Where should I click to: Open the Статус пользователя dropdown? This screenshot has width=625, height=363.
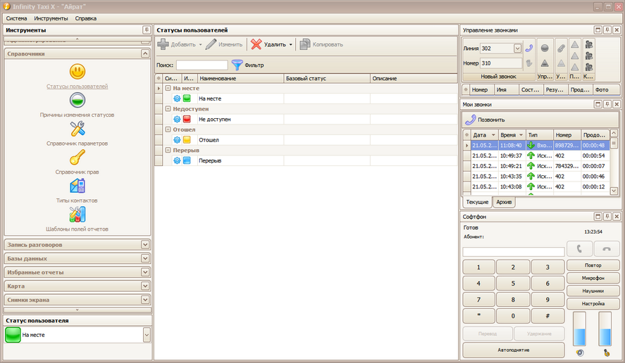[147, 335]
